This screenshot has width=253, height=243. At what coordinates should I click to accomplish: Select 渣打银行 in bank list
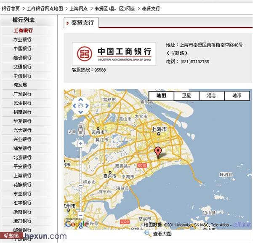pos(22,221)
